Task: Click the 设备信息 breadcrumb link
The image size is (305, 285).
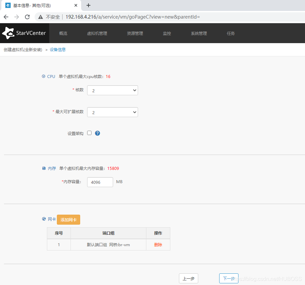Action: pyautogui.click(x=58, y=50)
